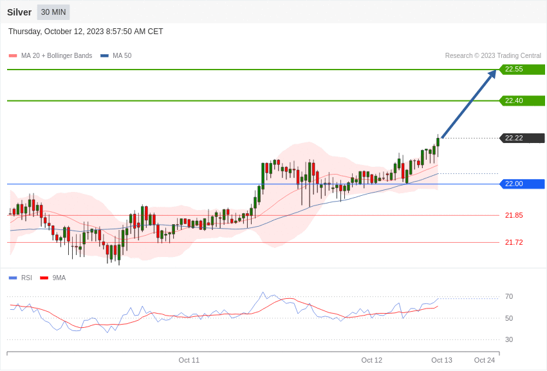Click the Oct 12 date axis label
547x371 pixels.
371,360
